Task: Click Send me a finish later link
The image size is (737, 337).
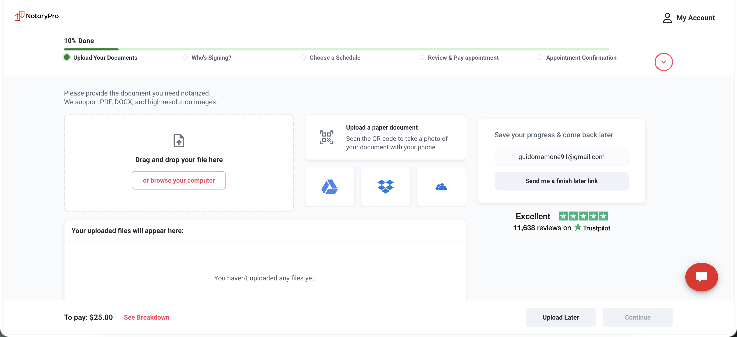Action: [561, 181]
